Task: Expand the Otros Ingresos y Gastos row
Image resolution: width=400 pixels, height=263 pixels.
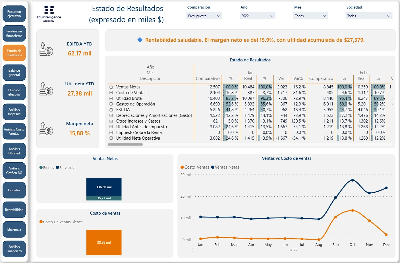Action: click(x=111, y=121)
